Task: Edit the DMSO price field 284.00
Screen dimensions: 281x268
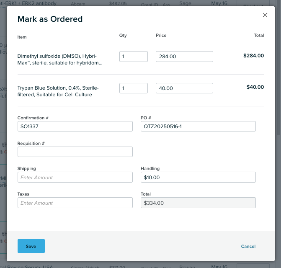Action: (x=184, y=57)
